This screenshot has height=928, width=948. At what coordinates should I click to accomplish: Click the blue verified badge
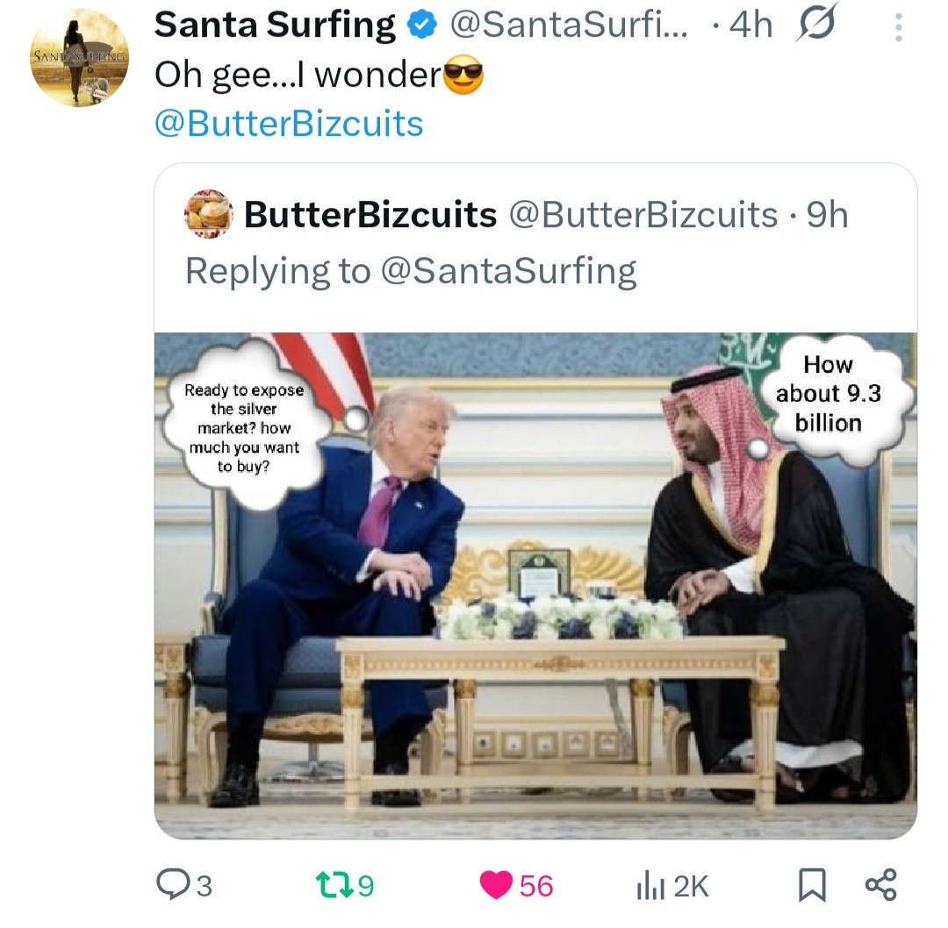(424, 27)
